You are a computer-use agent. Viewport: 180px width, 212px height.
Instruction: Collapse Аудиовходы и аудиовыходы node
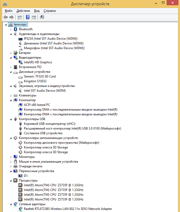[x=11, y=34]
